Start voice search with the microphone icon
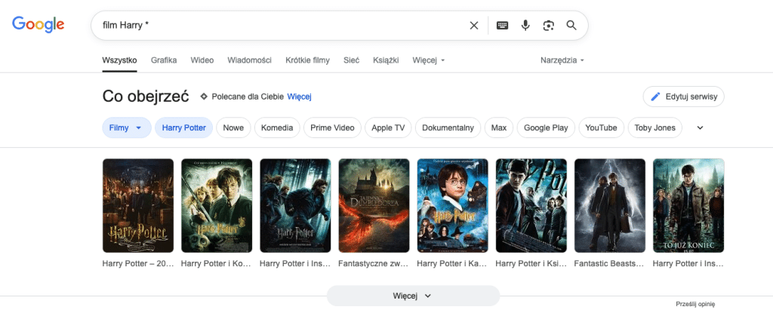The width and height of the screenshot is (773, 316). 525,26
